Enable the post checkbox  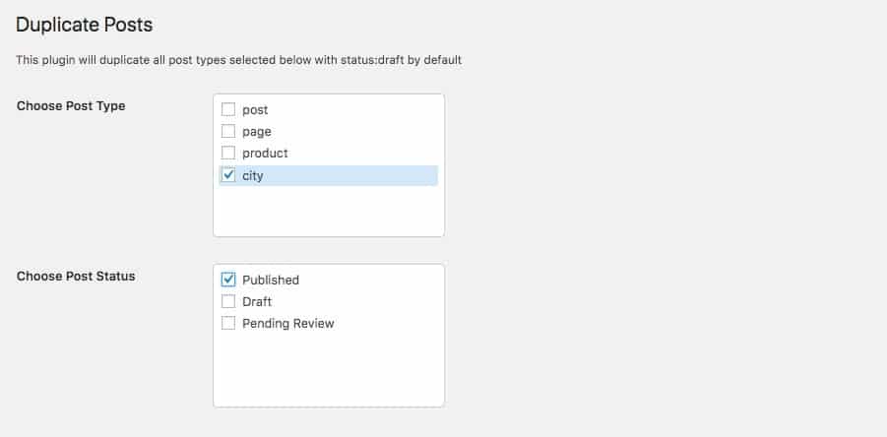coord(228,110)
